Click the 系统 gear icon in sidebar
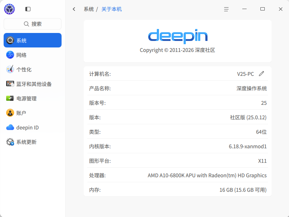 [10, 40]
